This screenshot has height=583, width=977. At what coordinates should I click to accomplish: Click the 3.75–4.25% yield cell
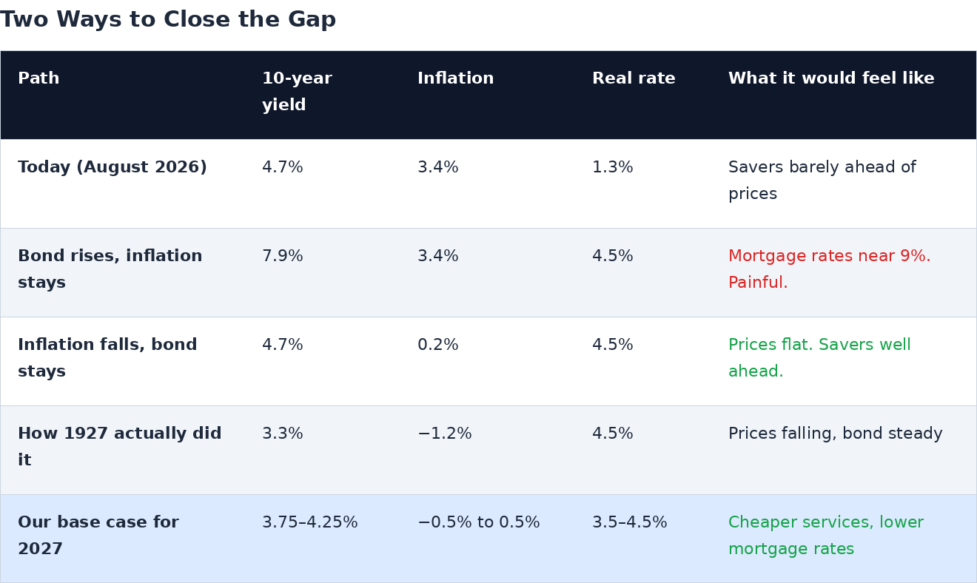pos(310,523)
